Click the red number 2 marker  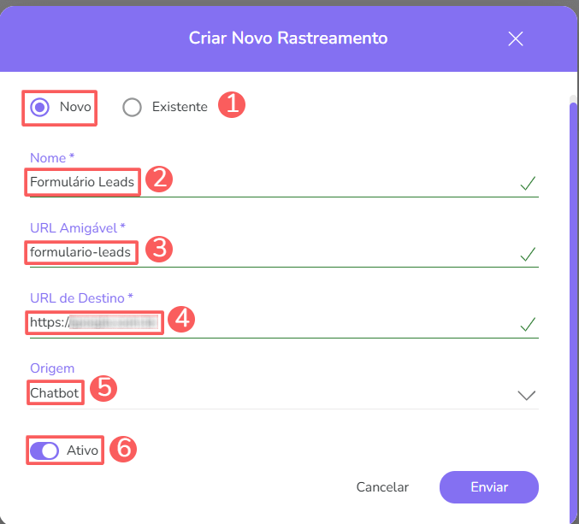point(160,179)
